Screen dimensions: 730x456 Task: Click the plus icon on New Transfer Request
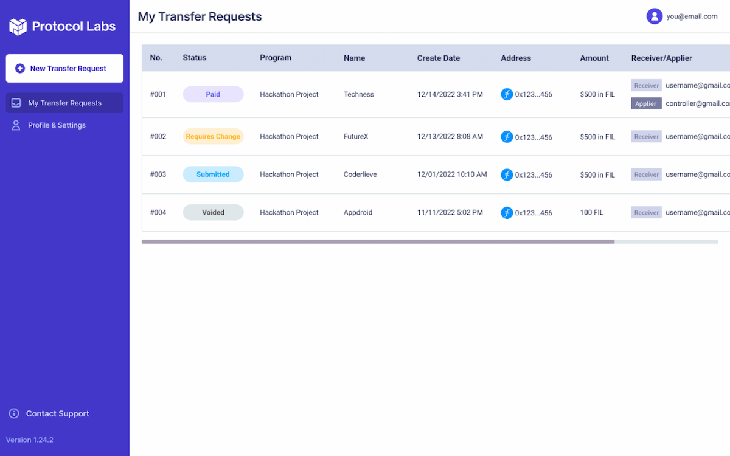point(21,68)
